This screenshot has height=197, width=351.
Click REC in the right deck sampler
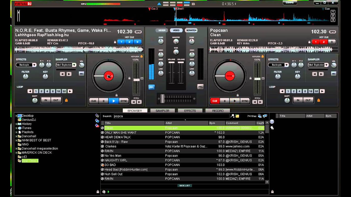coord(334,74)
